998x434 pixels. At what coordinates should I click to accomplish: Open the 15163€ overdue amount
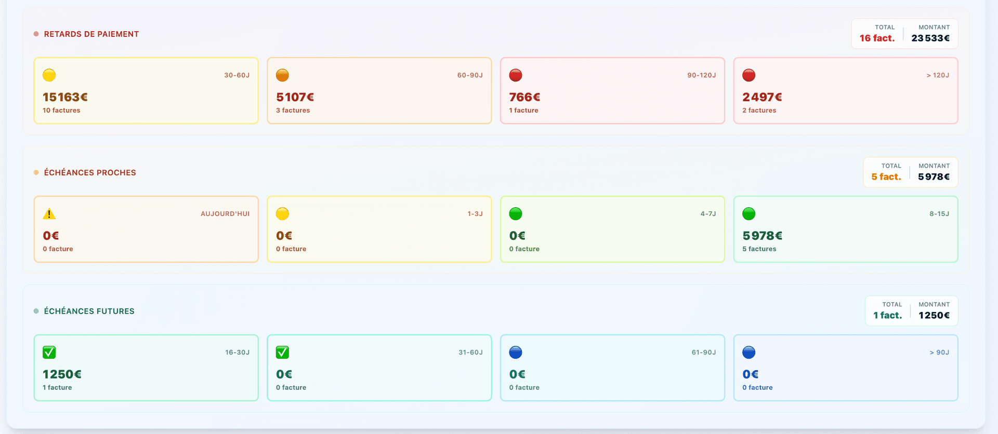pyautogui.click(x=65, y=97)
